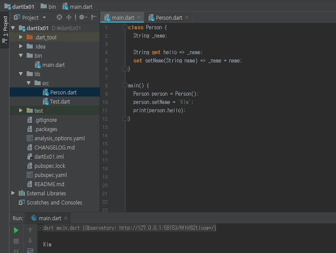Toggle the soft-wrap icon in Run panel
336x253 pixels.
click(x=30, y=250)
